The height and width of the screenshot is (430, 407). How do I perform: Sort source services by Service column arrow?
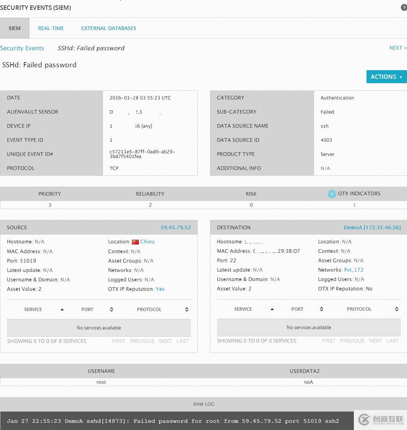(x=62, y=310)
